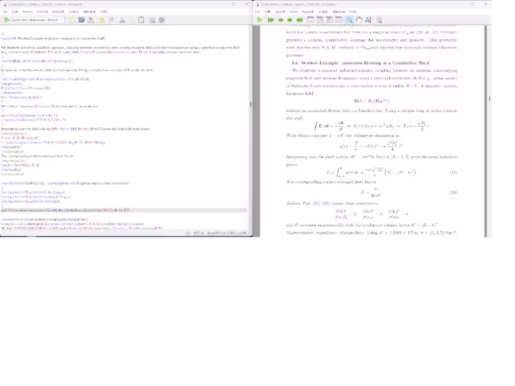Go to last page in PDF preview

pos(299,20)
